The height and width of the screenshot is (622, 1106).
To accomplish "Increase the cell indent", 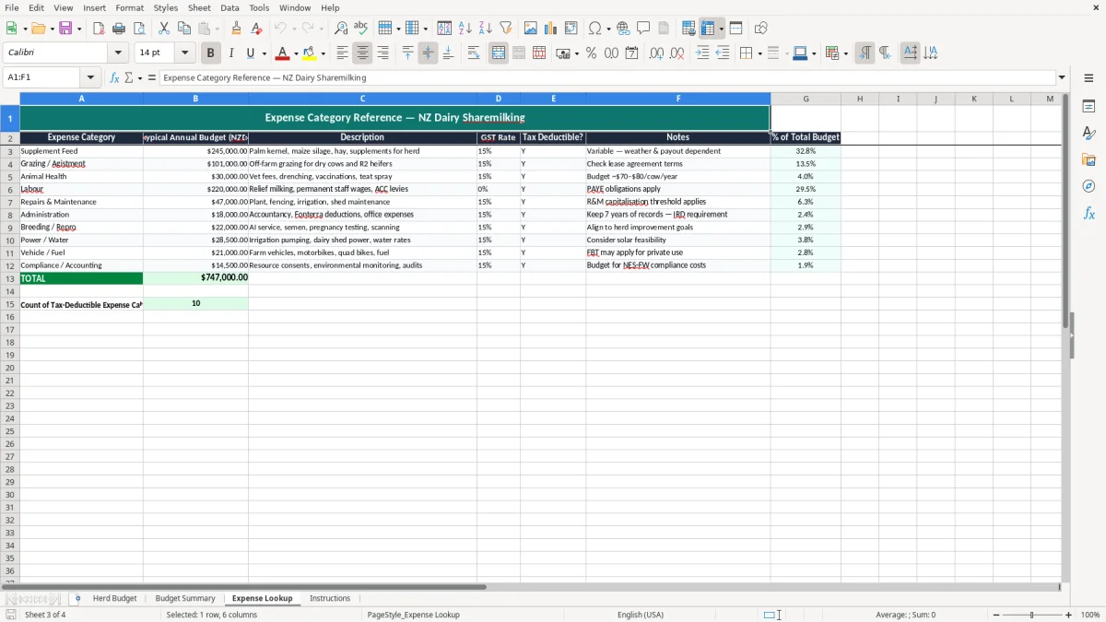I will point(702,53).
